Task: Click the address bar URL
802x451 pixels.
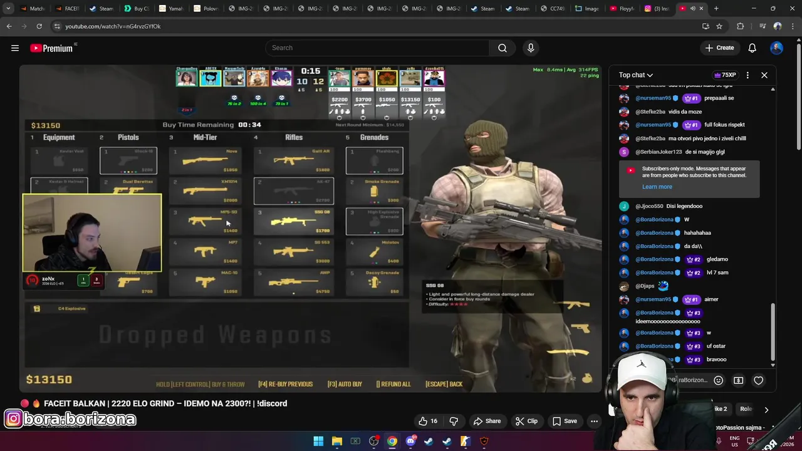Action: click(x=113, y=26)
